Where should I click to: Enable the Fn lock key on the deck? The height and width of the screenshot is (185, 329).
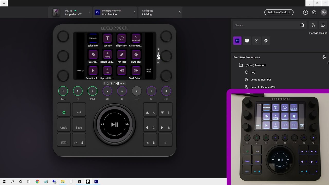click(79, 140)
